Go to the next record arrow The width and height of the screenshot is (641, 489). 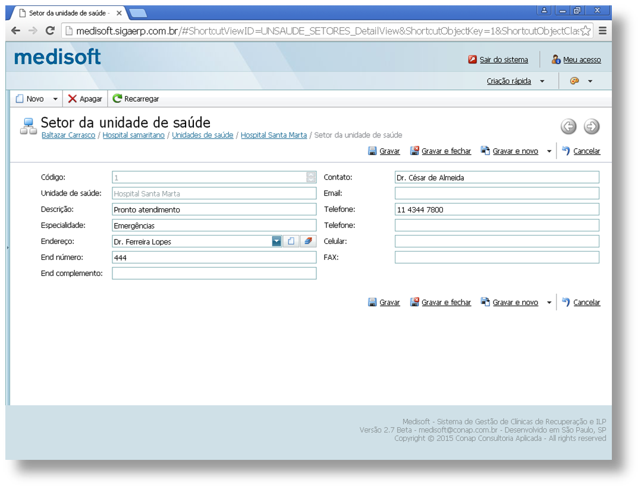pyautogui.click(x=592, y=126)
